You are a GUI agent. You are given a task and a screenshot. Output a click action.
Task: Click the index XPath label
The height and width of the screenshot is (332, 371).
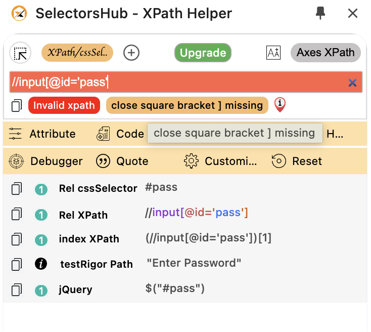(x=89, y=239)
